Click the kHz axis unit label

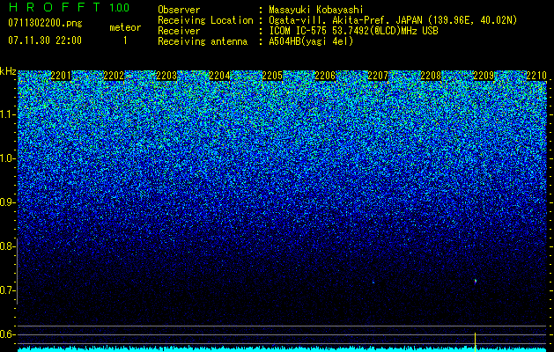(x=8, y=71)
